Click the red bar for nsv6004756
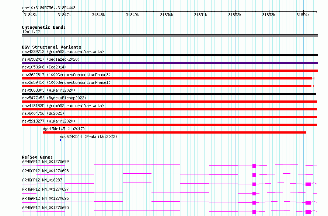The image size is (328, 216). tap(170, 117)
